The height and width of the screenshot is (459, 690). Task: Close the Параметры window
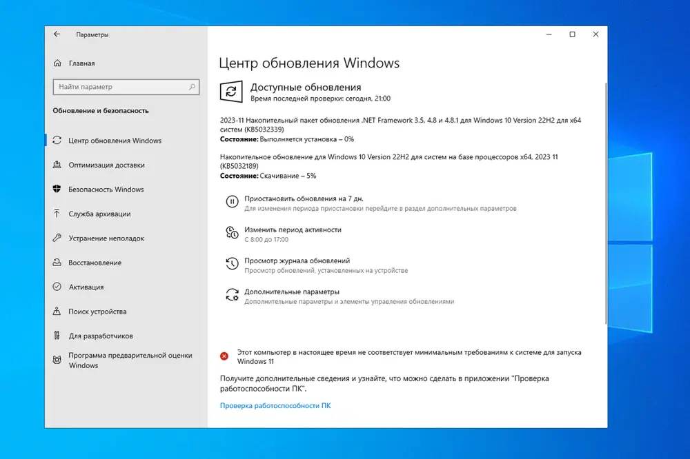pyautogui.click(x=595, y=34)
